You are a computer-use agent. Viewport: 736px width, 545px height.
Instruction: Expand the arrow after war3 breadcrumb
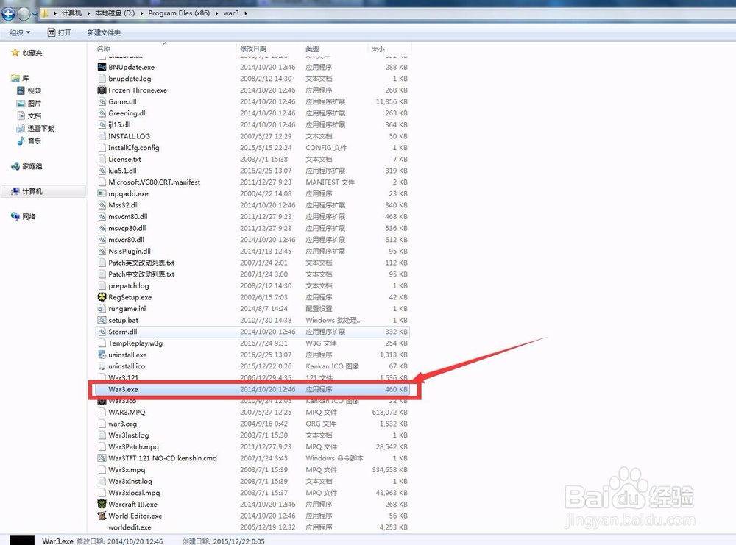[246, 13]
